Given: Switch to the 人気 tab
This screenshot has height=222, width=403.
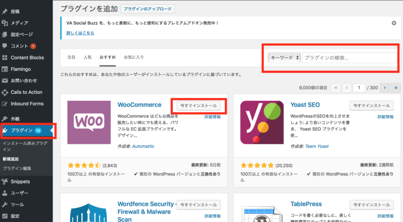Looking at the screenshot, I should coord(87,57).
